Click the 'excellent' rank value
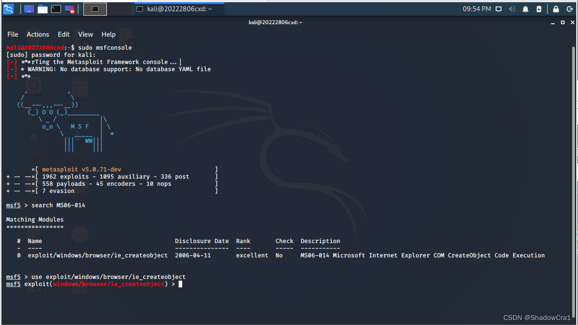Viewport: 578px width, 325px height. tap(252, 255)
